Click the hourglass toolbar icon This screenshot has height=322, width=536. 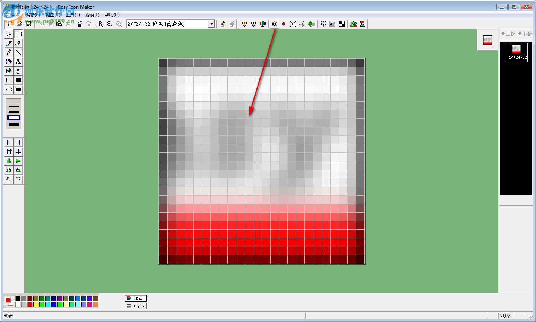pos(362,24)
